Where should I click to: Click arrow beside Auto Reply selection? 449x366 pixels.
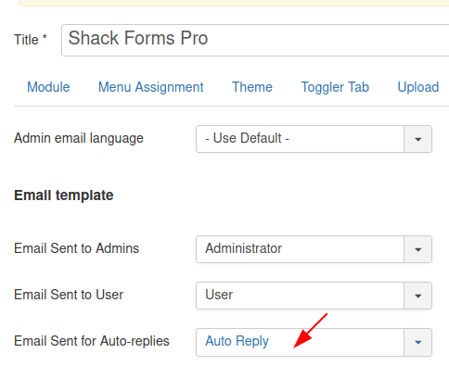tap(418, 342)
